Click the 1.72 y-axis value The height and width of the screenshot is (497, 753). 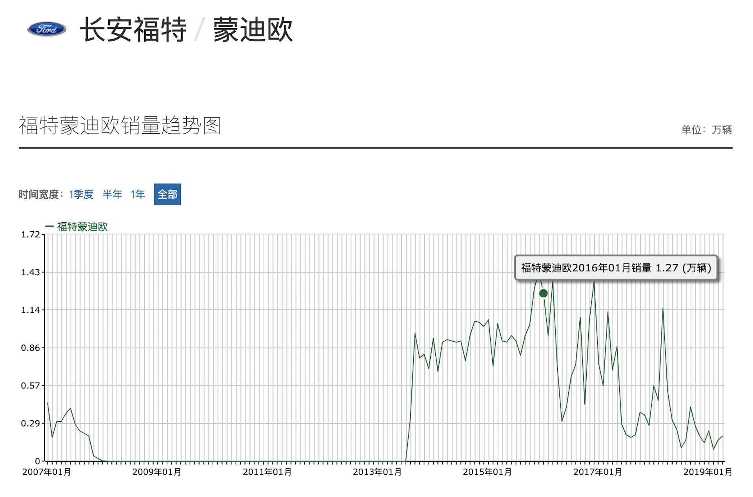[x=31, y=234]
